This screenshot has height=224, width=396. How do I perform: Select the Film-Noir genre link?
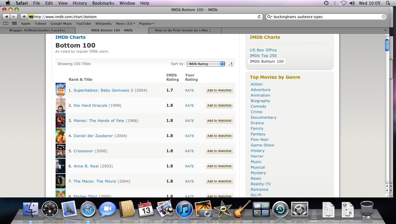tap(260, 140)
